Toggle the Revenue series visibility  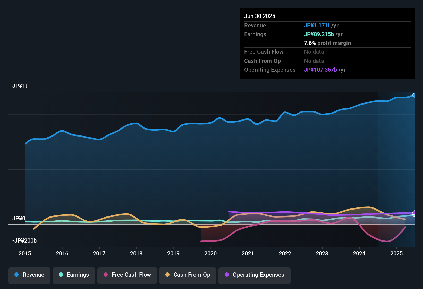[x=29, y=275]
